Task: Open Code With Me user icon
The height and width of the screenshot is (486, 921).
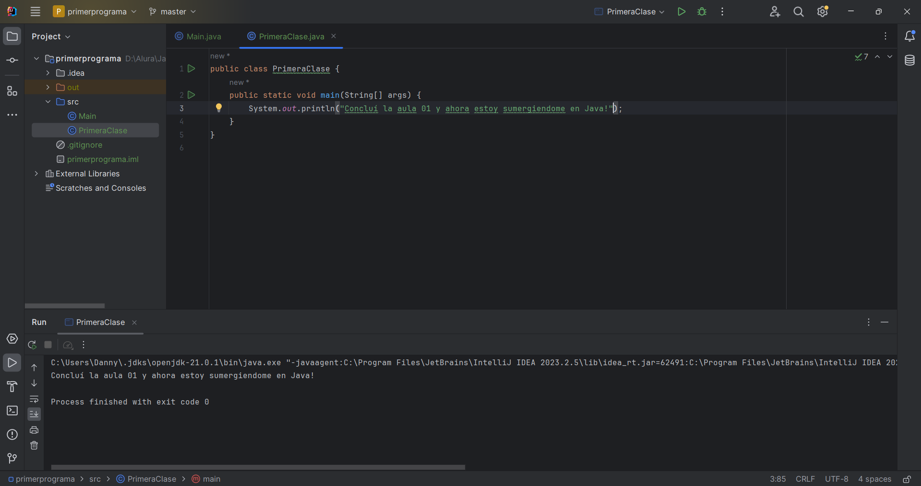Action: [775, 12]
